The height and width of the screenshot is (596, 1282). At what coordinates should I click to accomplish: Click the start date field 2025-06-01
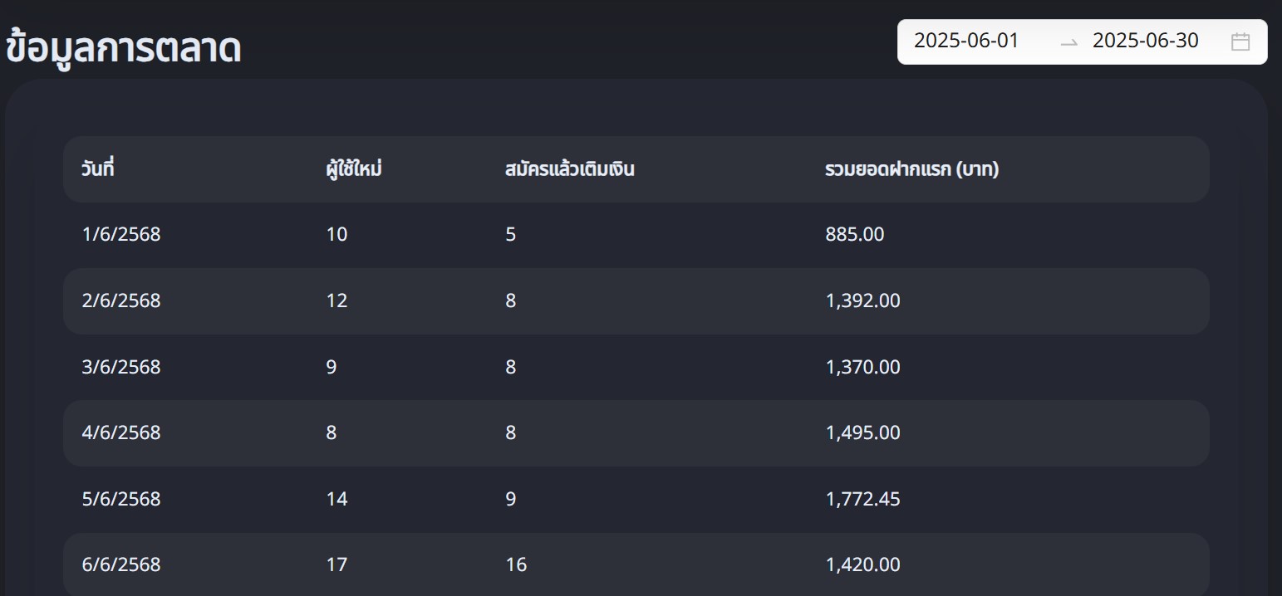click(965, 41)
